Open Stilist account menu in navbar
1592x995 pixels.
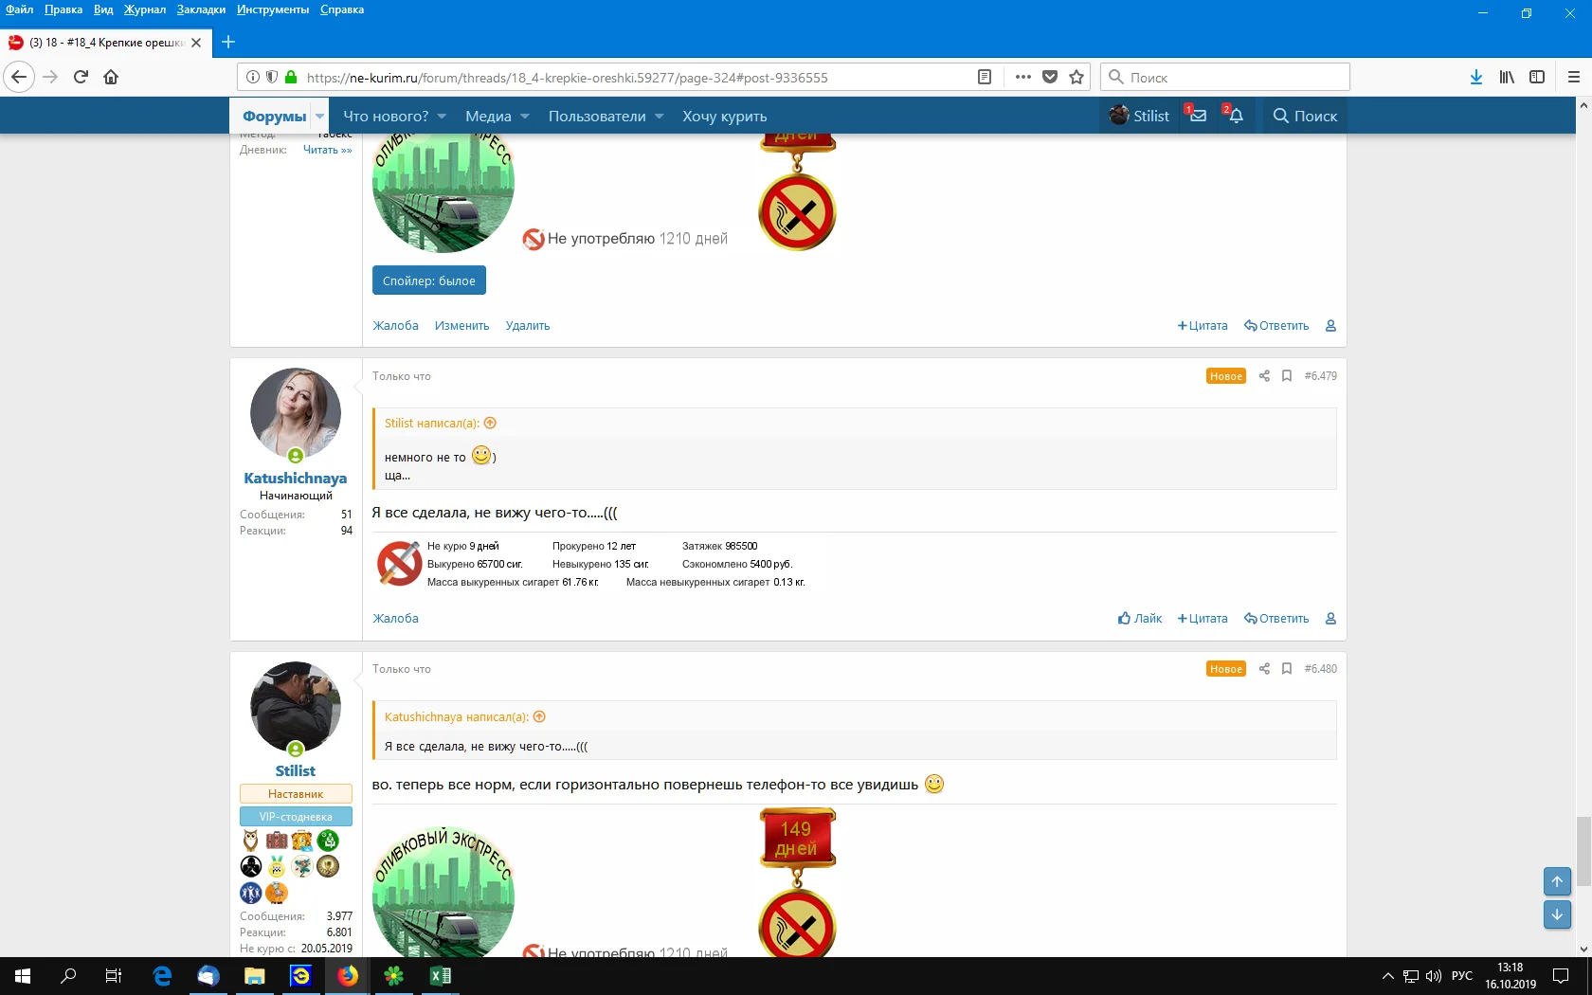tap(1139, 116)
